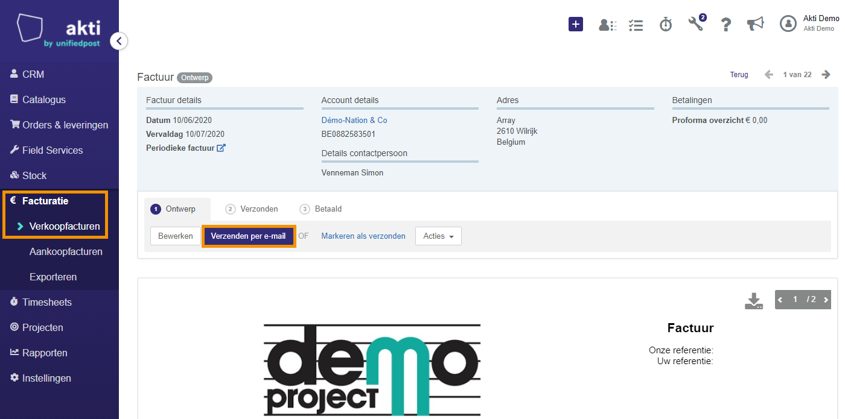This screenshot has height=419, width=845.
Task: Go to the next invoice arrow
Action: [x=826, y=75]
